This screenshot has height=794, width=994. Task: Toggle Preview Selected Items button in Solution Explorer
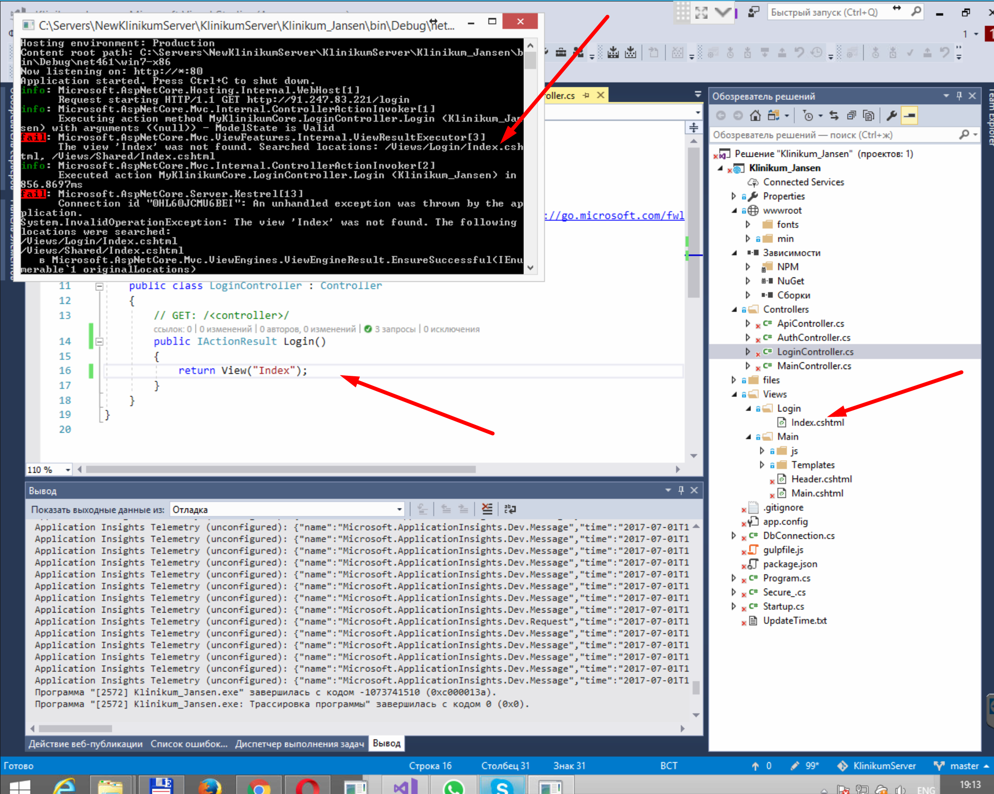(x=910, y=116)
